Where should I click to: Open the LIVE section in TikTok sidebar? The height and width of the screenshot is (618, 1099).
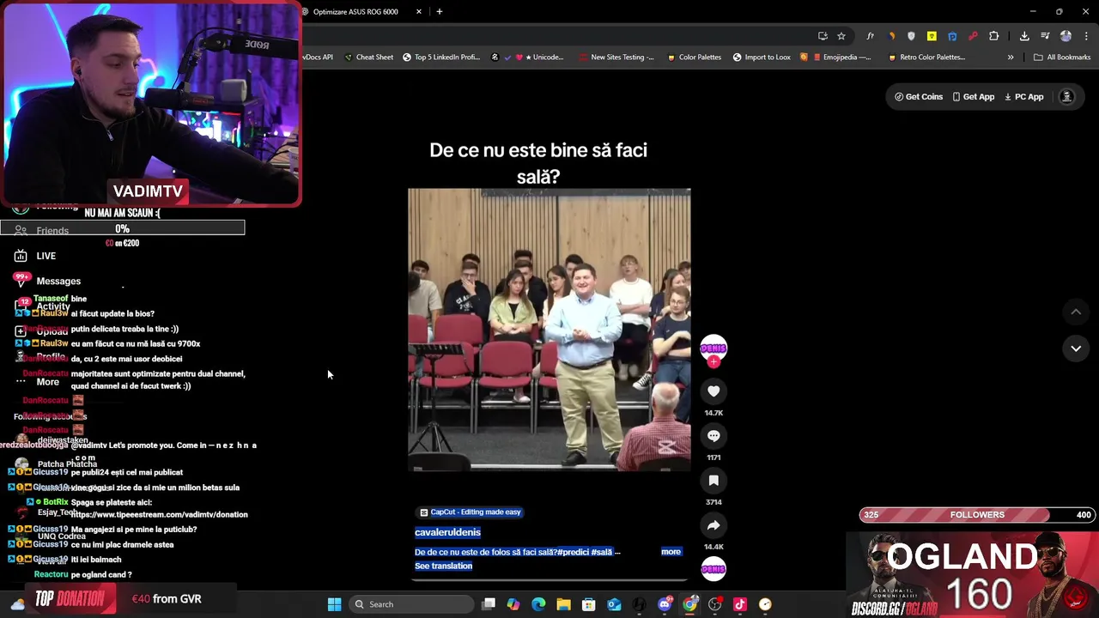35,256
